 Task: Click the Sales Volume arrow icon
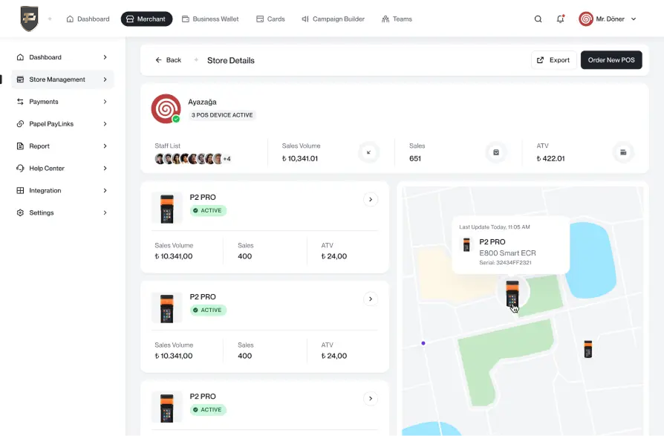click(368, 152)
